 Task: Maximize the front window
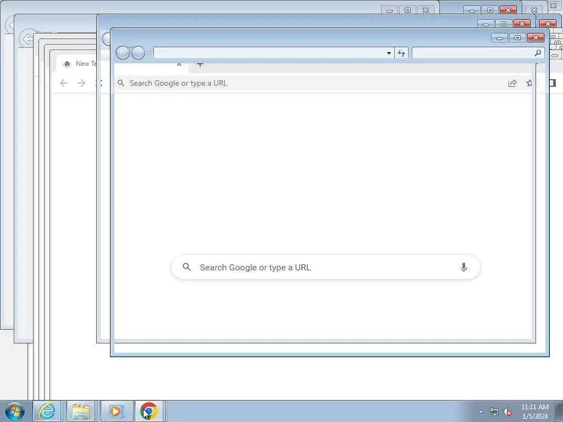pyautogui.click(x=517, y=38)
